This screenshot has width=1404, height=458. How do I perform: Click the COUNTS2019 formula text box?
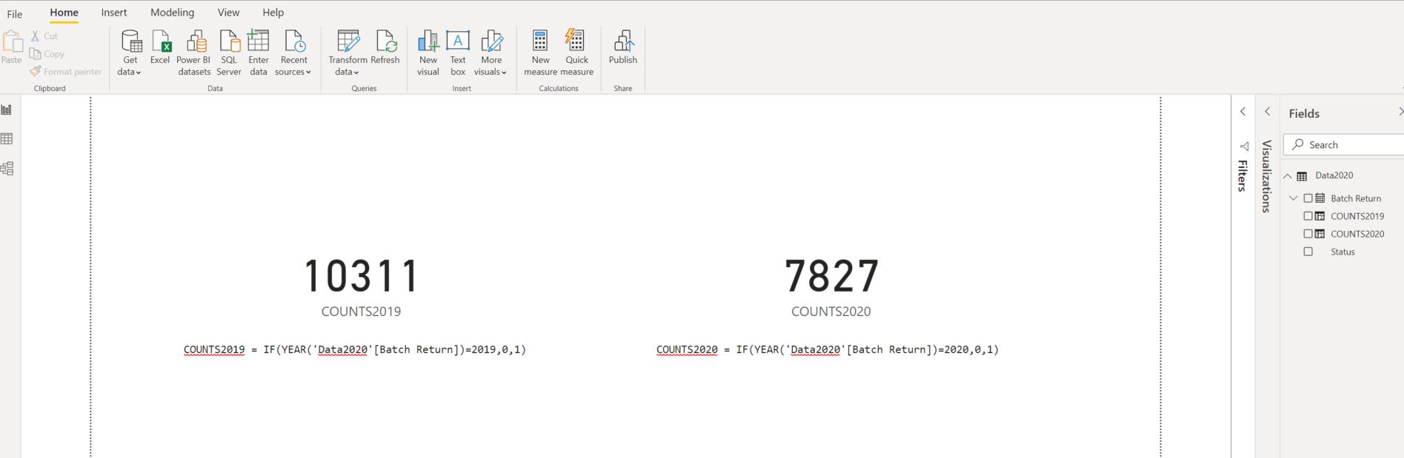tap(355, 349)
